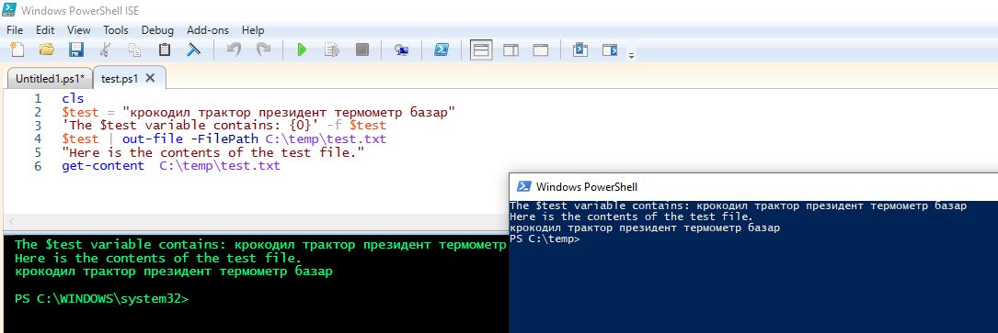Switch to the Untitled1.ps1* tab
This screenshot has width=998, height=333.
click(x=50, y=79)
